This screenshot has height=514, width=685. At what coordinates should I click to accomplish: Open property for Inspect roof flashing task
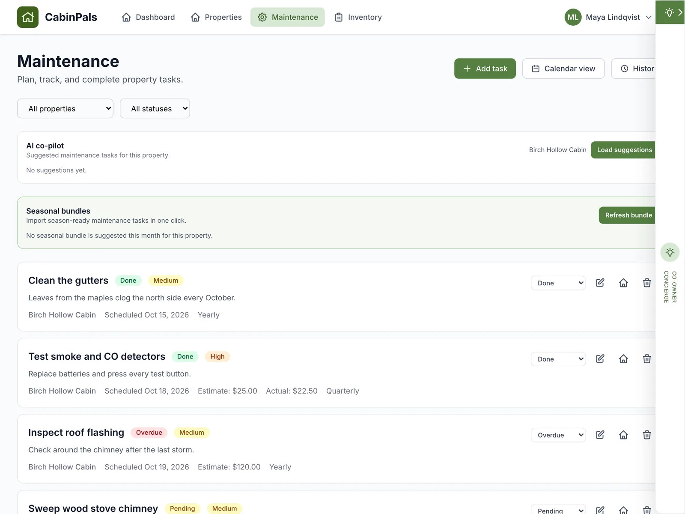click(623, 435)
